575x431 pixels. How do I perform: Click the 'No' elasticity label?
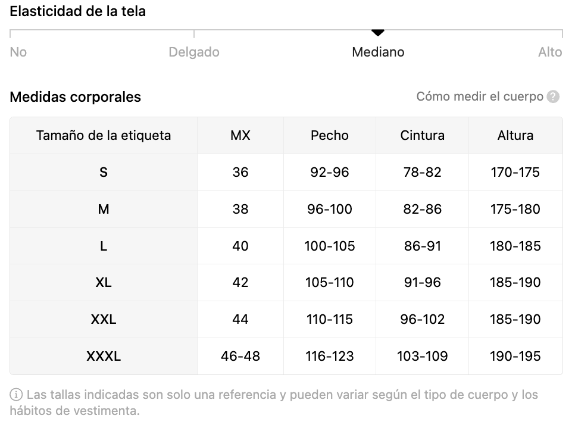click(18, 52)
